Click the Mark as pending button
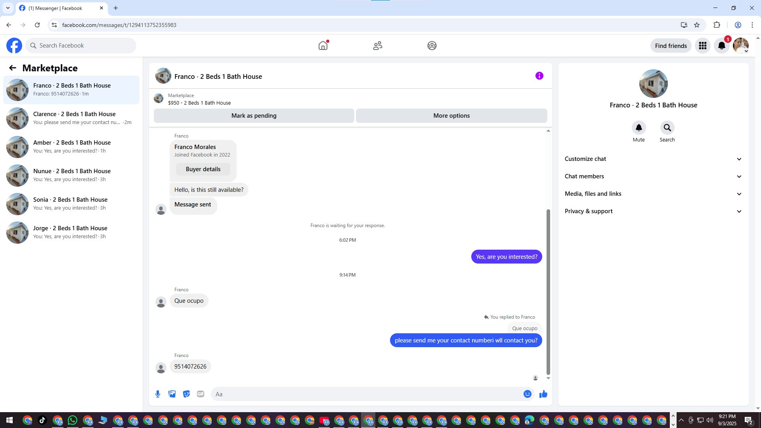The width and height of the screenshot is (761, 428). click(254, 116)
